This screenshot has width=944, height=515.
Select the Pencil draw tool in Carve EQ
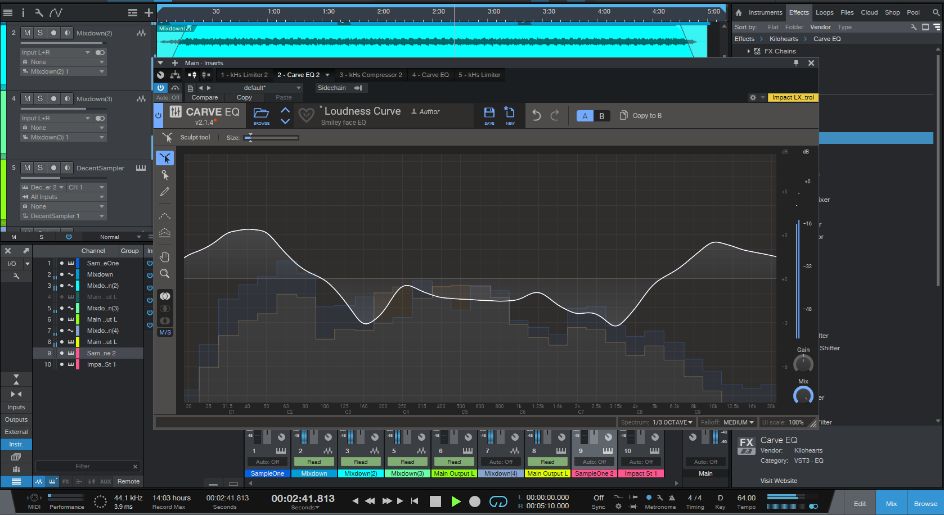(165, 192)
